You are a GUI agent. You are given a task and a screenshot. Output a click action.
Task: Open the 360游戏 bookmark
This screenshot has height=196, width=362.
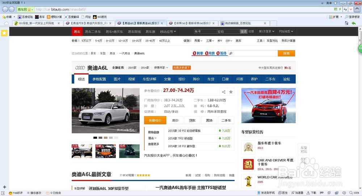pyautogui.click(x=100, y=17)
